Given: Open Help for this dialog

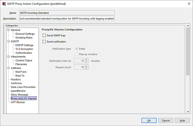Looking at the screenshot, I should [182, 120].
